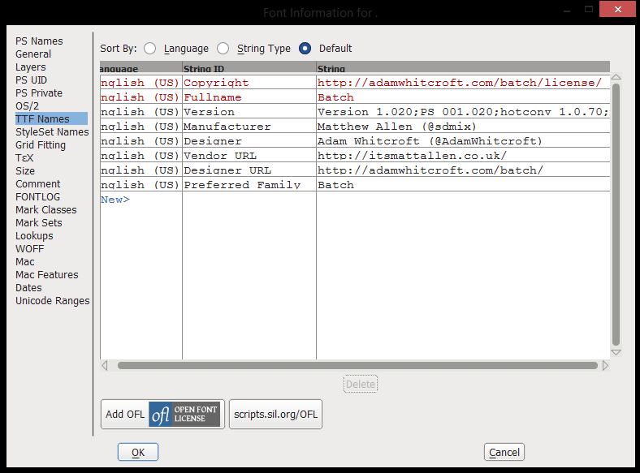Select the TTF Names section
Screen dimensions: 640x473
coord(51,119)
